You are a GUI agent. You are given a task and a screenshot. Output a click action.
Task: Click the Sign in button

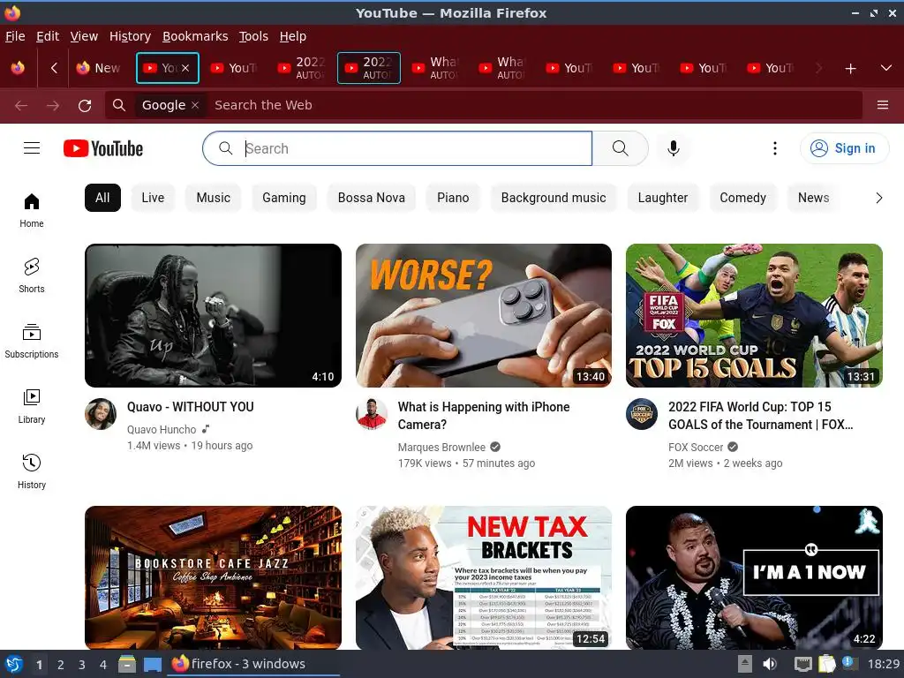tap(844, 148)
